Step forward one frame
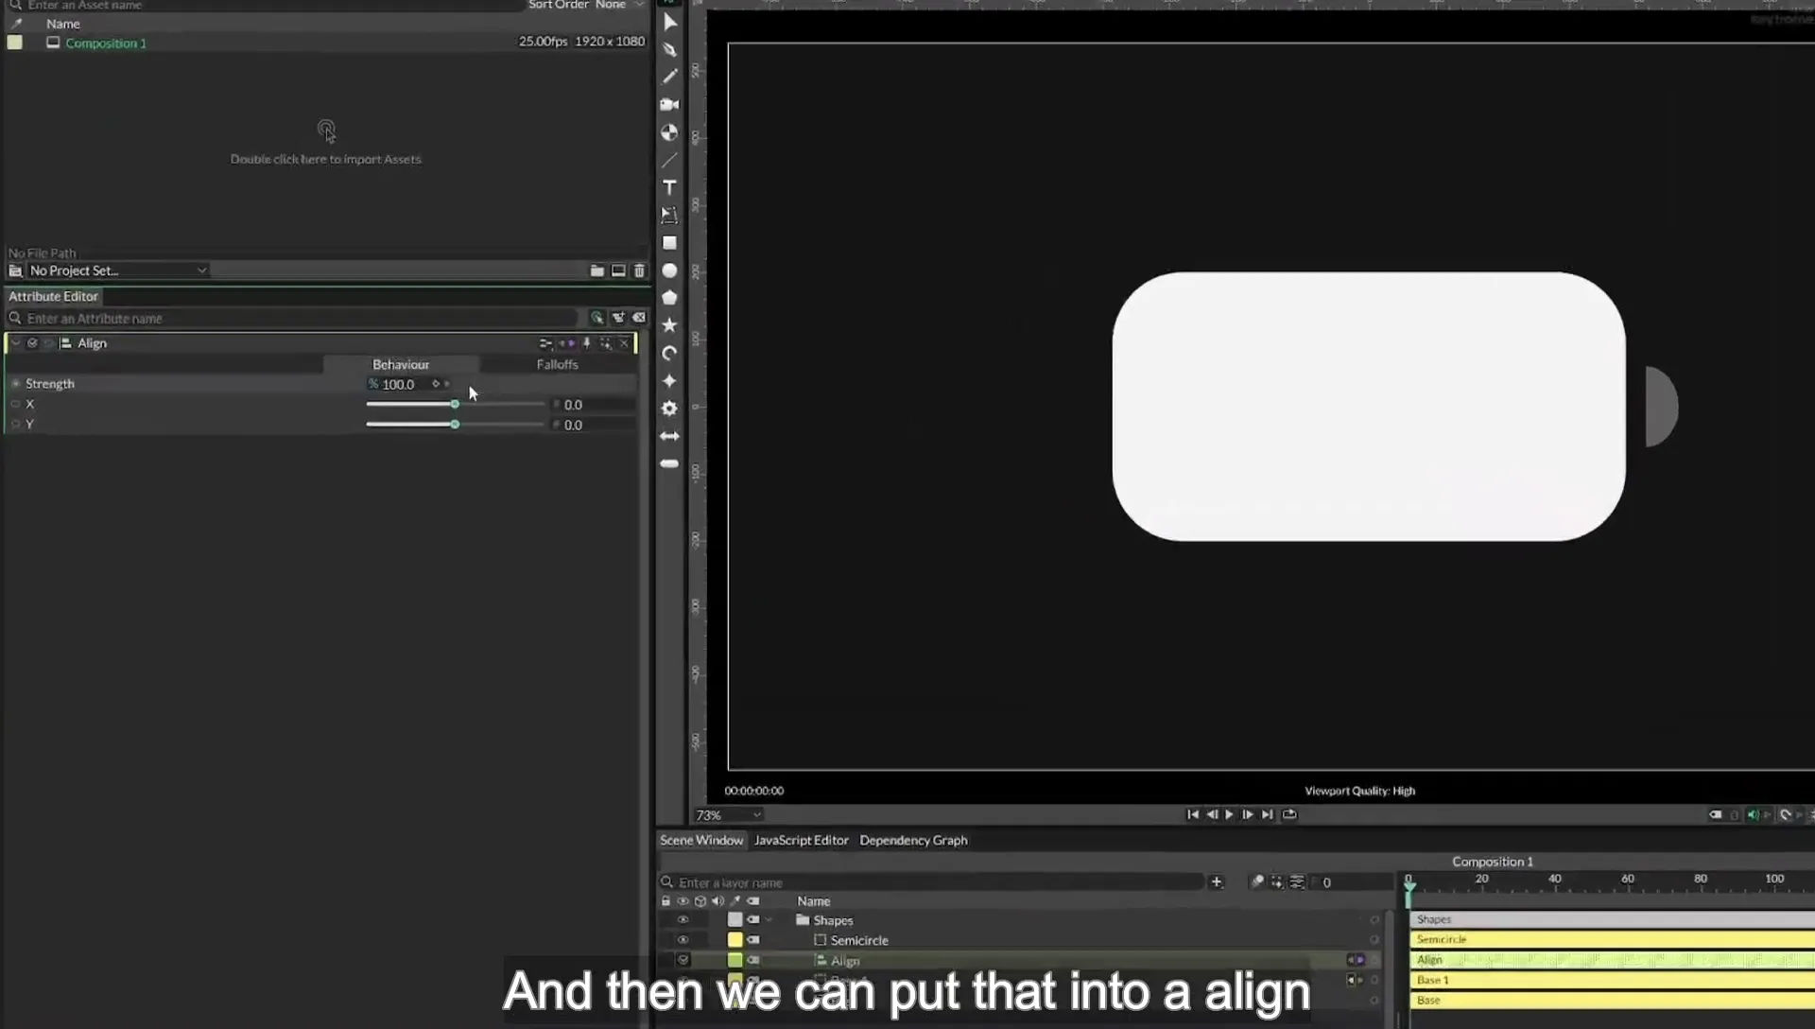Image resolution: width=1815 pixels, height=1029 pixels. pyautogui.click(x=1248, y=814)
